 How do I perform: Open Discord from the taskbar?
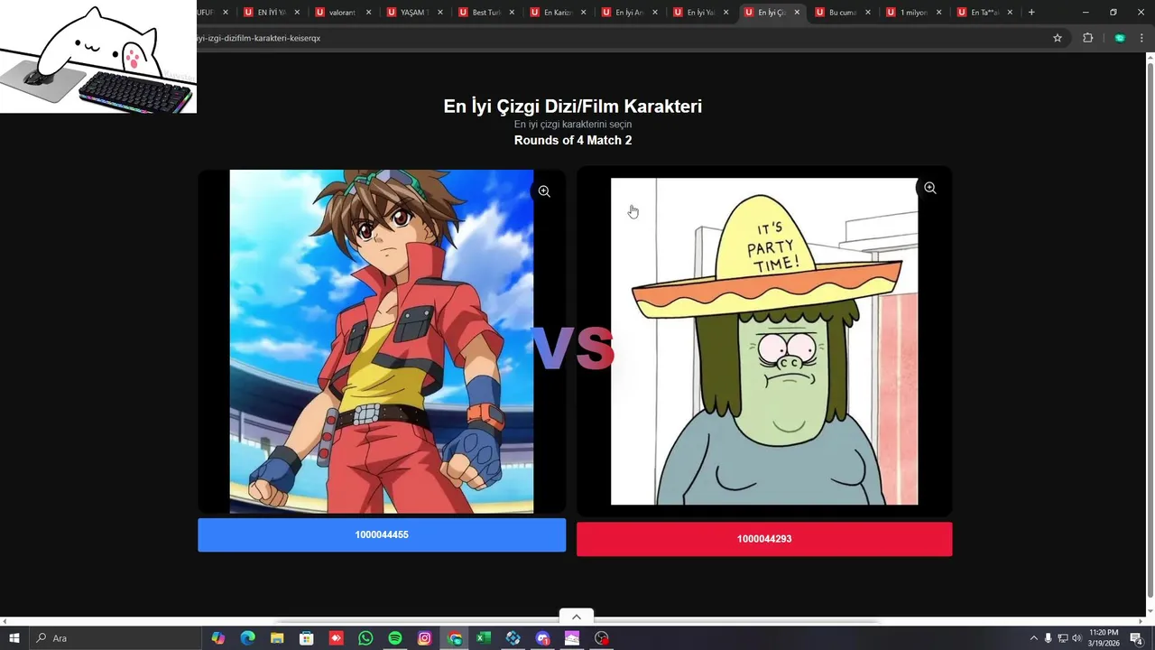point(543,638)
